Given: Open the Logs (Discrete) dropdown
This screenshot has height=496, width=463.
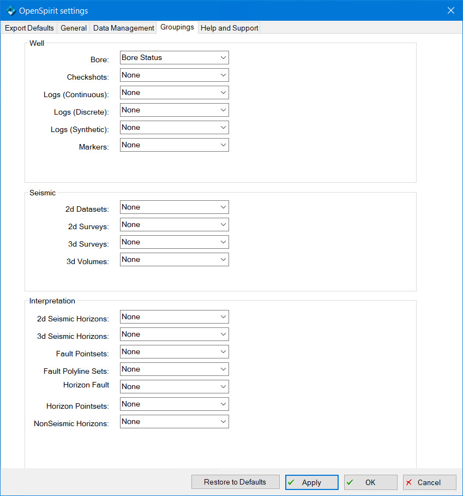Looking at the screenshot, I should click(x=174, y=110).
